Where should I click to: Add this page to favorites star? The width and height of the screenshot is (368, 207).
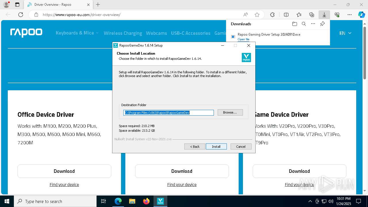(x=257, y=15)
